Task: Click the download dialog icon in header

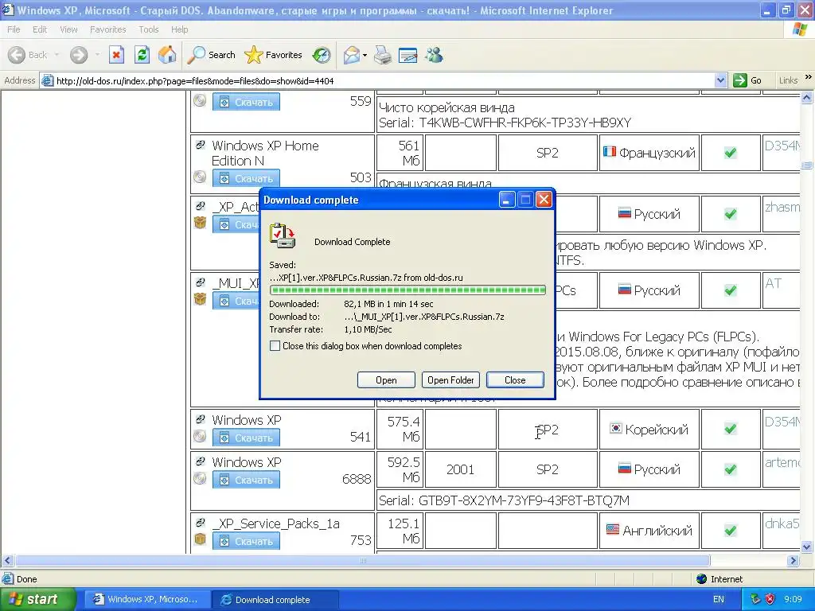Action: click(x=283, y=235)
